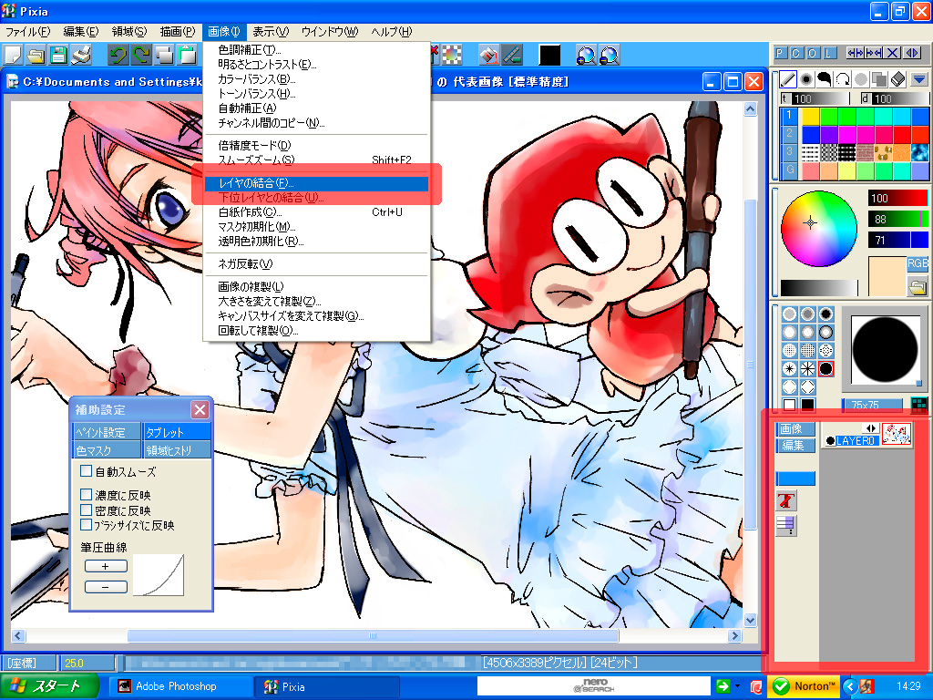Image resolution: width=933 pixels, height=700 pixels.
Task: Click the pressure curve plus button
Action: [106, 566]
